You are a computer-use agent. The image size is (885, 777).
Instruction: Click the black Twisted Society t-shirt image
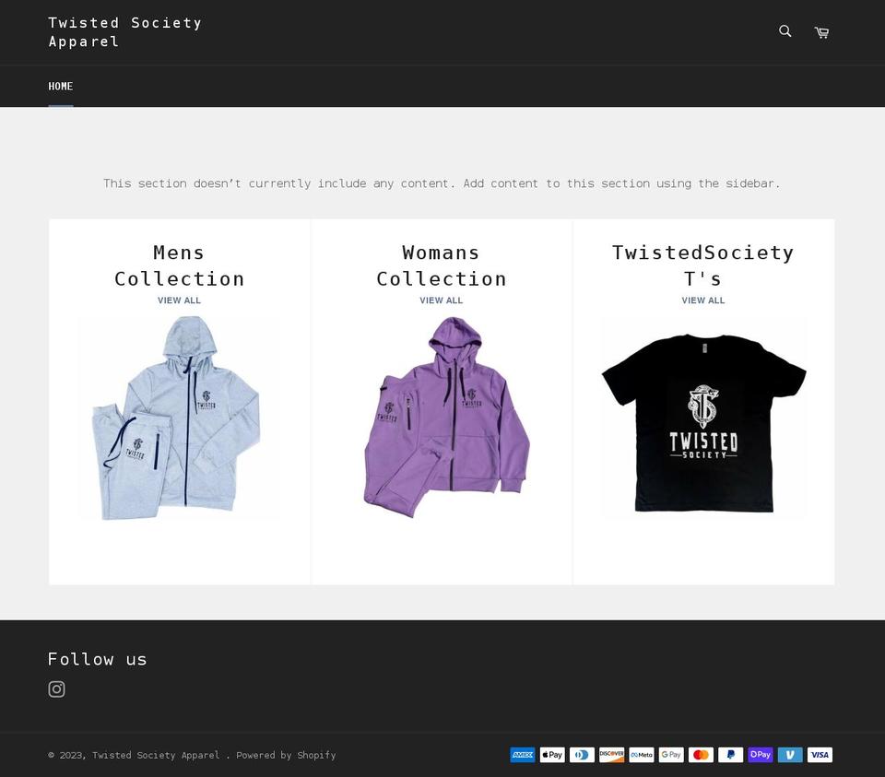tap(702, 418)
